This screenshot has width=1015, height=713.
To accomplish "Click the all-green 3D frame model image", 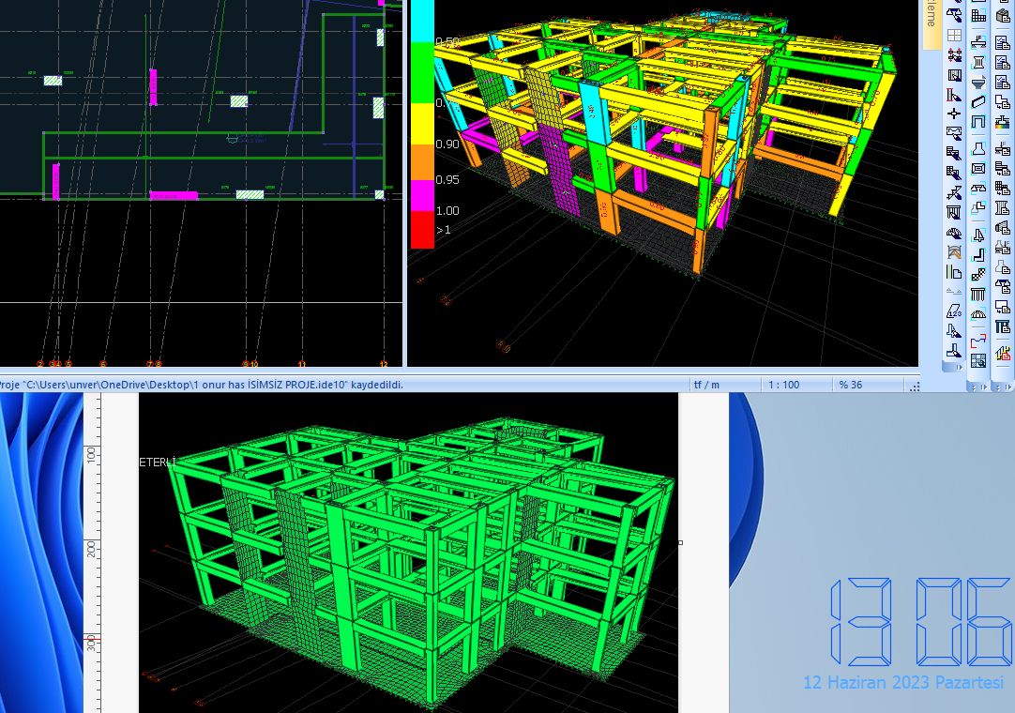I will 408,554.
